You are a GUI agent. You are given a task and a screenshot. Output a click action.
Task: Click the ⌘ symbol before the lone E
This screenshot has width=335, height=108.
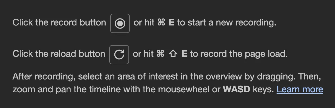tap(161, 22)
